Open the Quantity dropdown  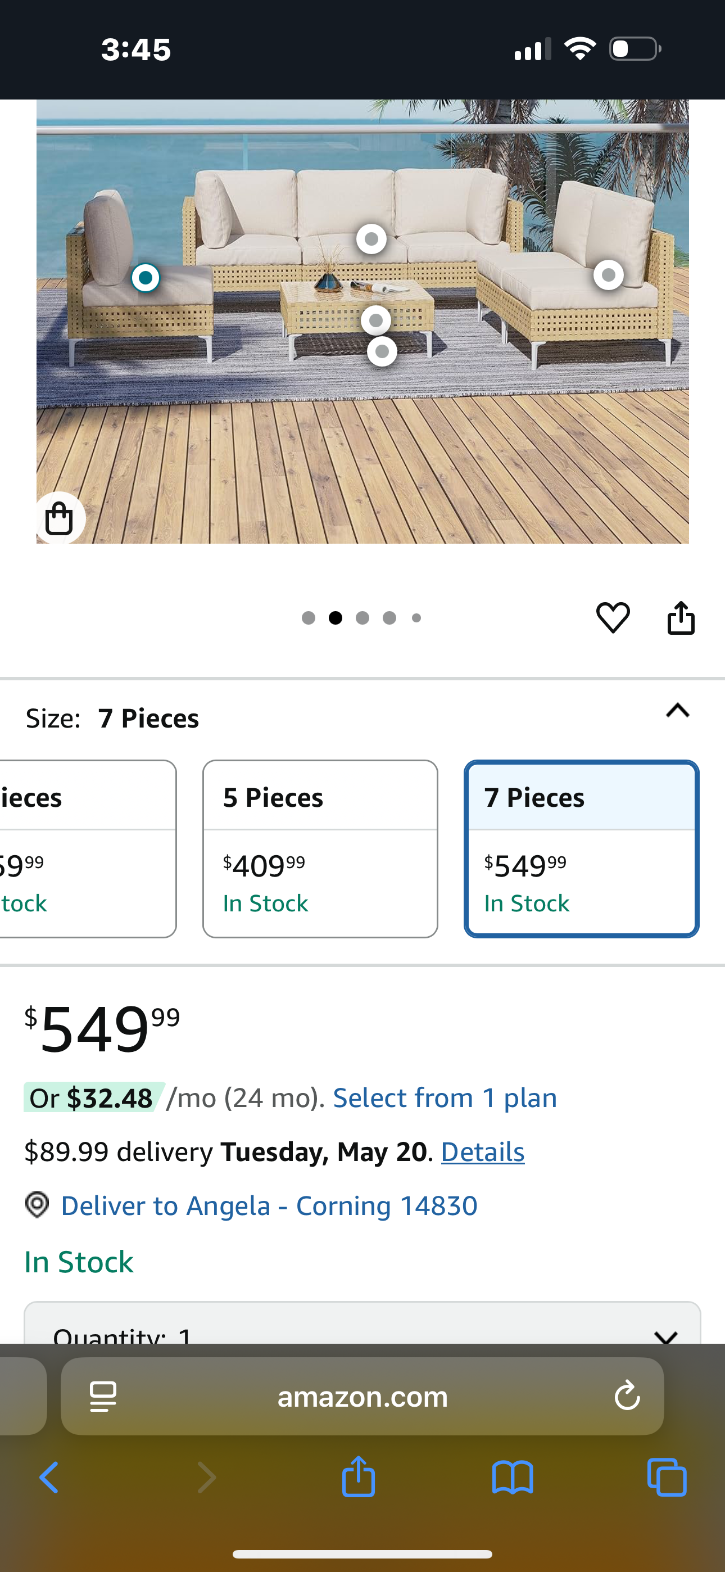click(x=362, y=1331)
